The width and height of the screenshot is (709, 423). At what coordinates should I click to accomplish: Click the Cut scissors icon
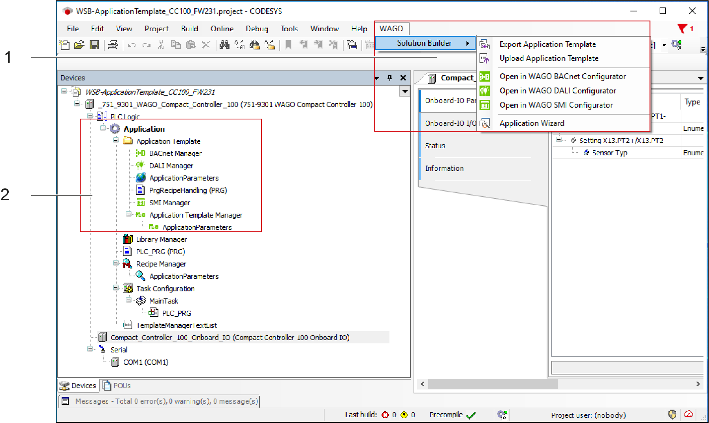161,45
